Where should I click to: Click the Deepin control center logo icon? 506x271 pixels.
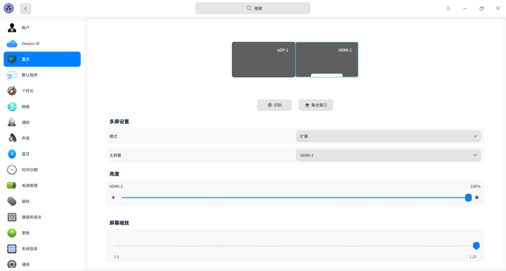[x=9, y=8]
